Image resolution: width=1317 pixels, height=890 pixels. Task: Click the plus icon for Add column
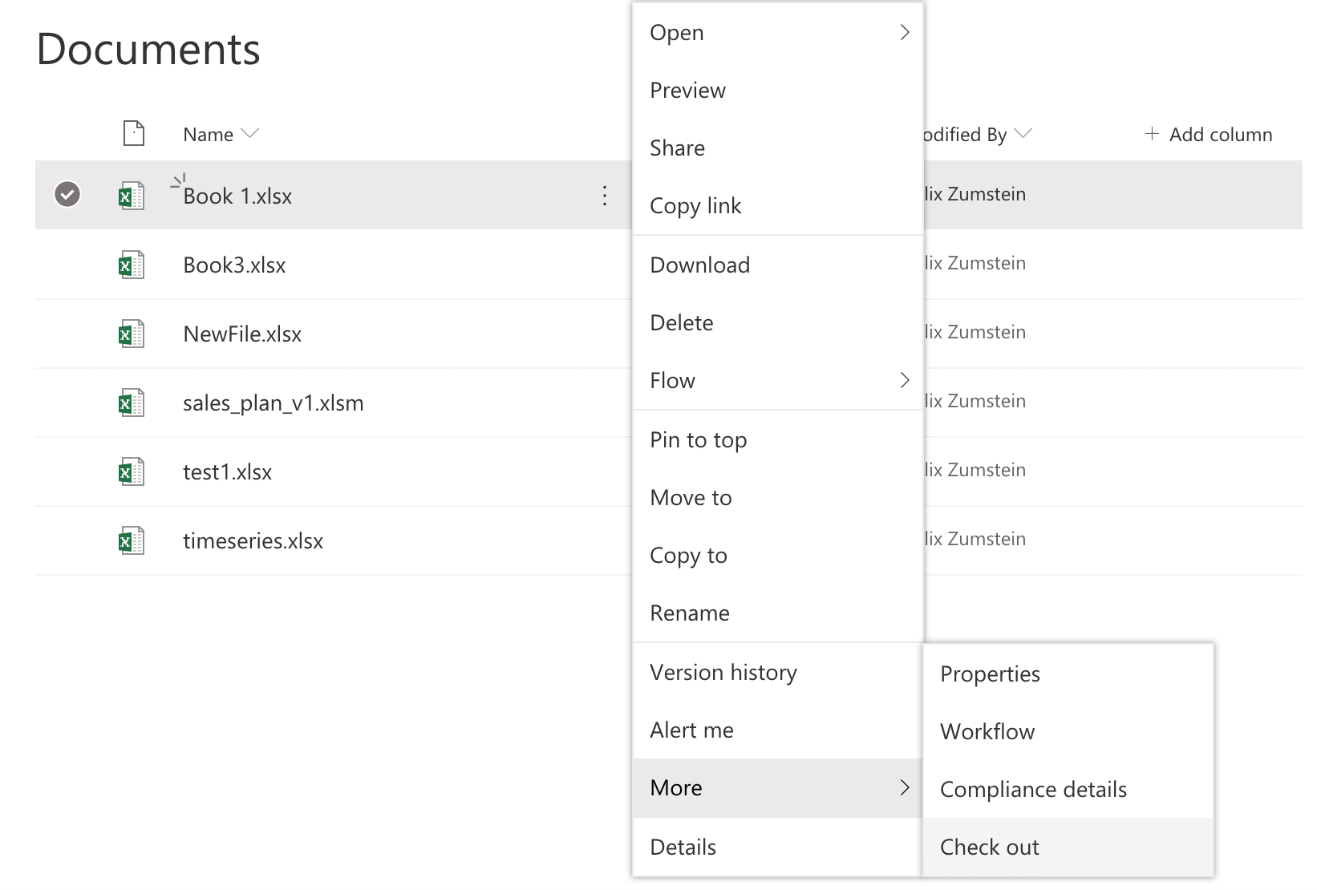[1152, 134]
